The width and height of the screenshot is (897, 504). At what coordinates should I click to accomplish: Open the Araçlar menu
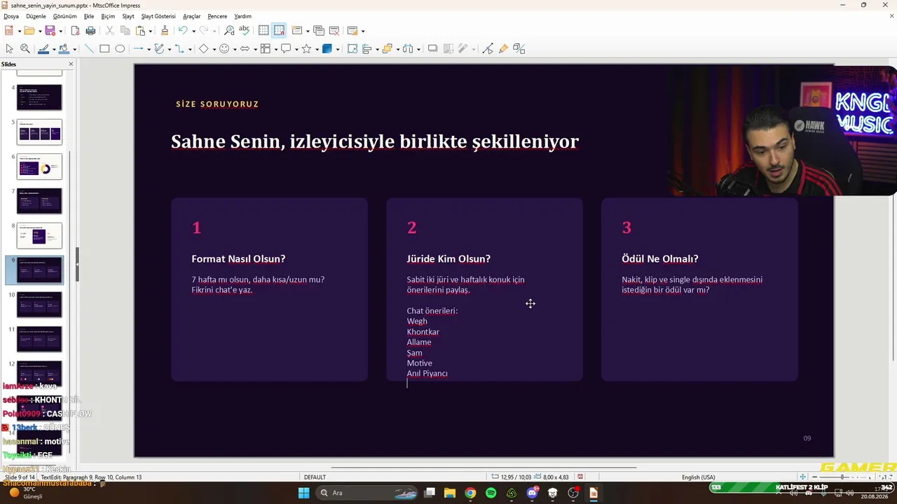[x=191, y=16]
